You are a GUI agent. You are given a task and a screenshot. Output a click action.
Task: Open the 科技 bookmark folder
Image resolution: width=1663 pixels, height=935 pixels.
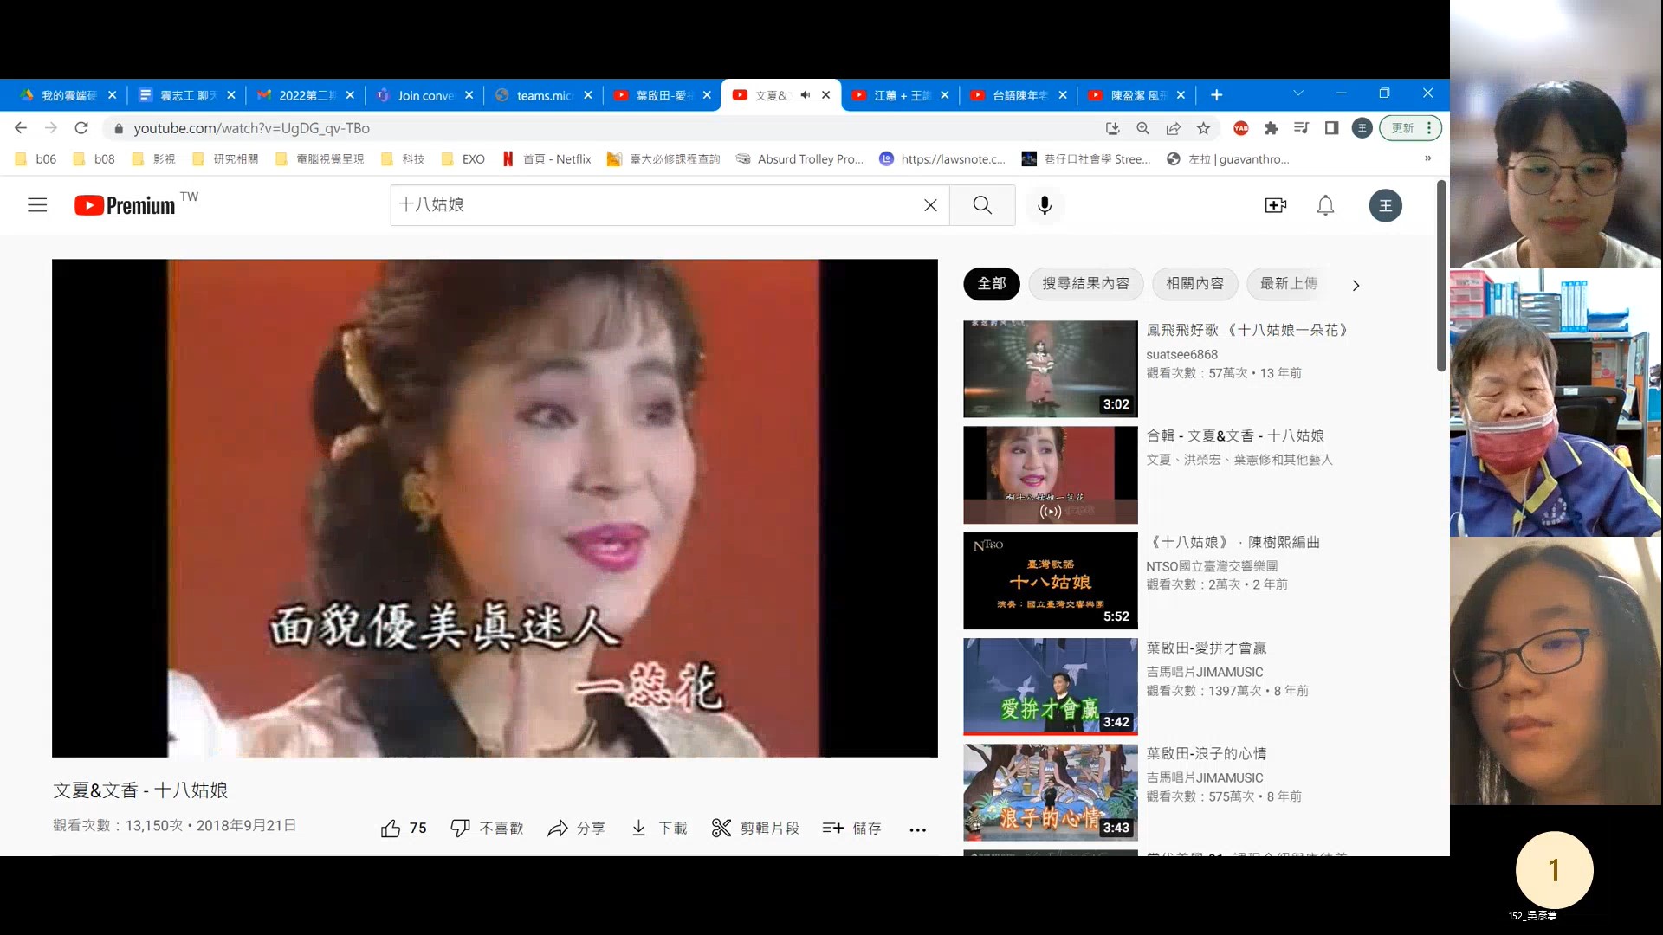pyautogui.click(x=404, y=159)
